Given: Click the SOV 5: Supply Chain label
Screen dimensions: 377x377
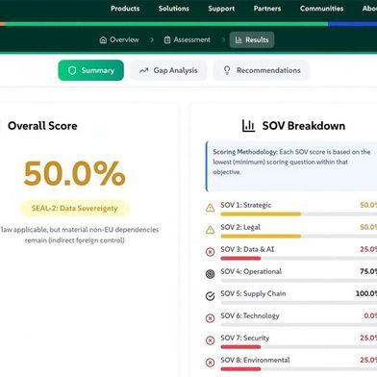Looking at the screenshot, I should pos(253,293).
